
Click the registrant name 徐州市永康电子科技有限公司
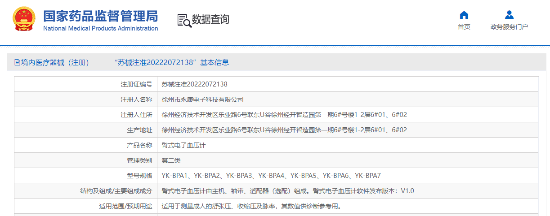pos(202,99)
